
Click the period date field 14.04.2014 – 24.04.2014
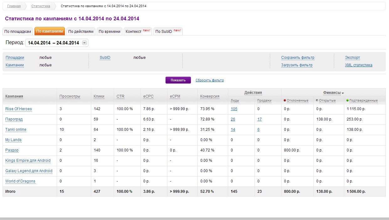(x=54, y=43)
